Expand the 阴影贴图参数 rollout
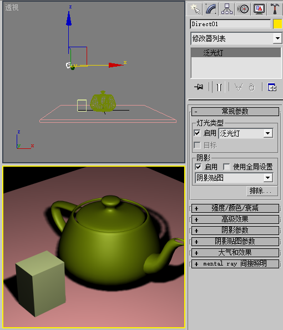283x330 pixels. [235, 242]
